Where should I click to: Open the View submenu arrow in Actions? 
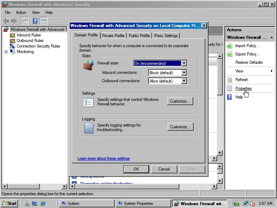tap(272, 71)
